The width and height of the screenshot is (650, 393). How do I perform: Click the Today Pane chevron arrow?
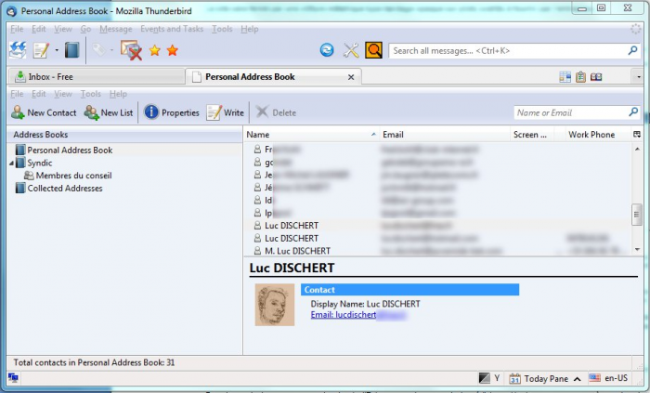(x=577, y=378)
